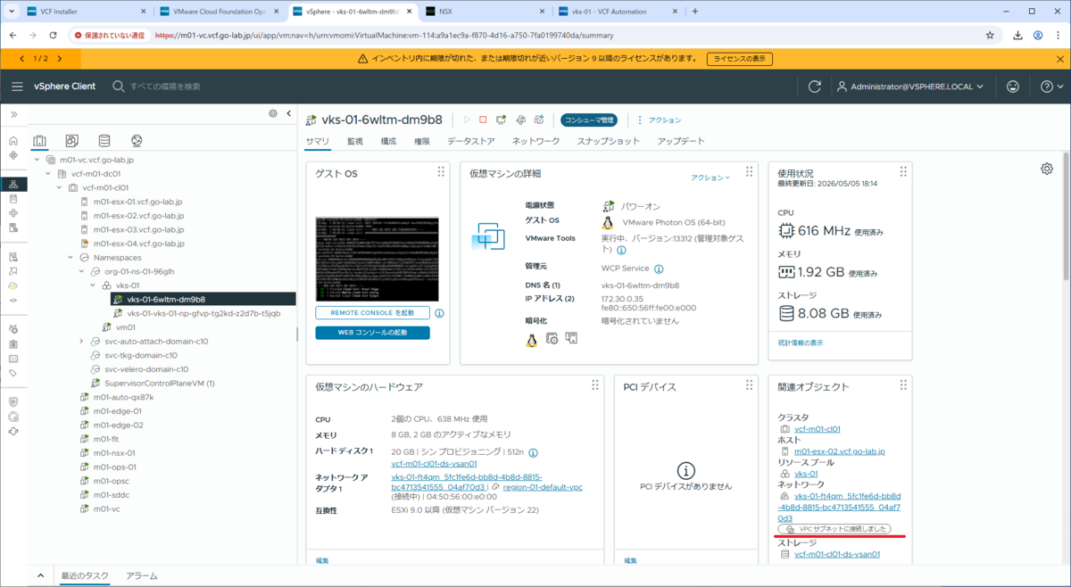Screen dimensions: 1071x587
Task: Click the search field すべての環境を検索
Action: (165, 87)
